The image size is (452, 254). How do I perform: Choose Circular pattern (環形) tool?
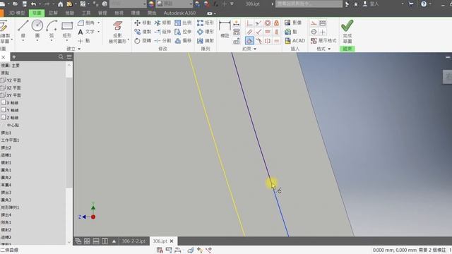point(206,32)
